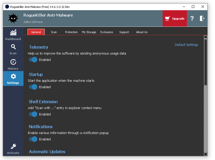Click the exit door icon
The height and width of the screenshot is (160, 215).
pos(202,18)
